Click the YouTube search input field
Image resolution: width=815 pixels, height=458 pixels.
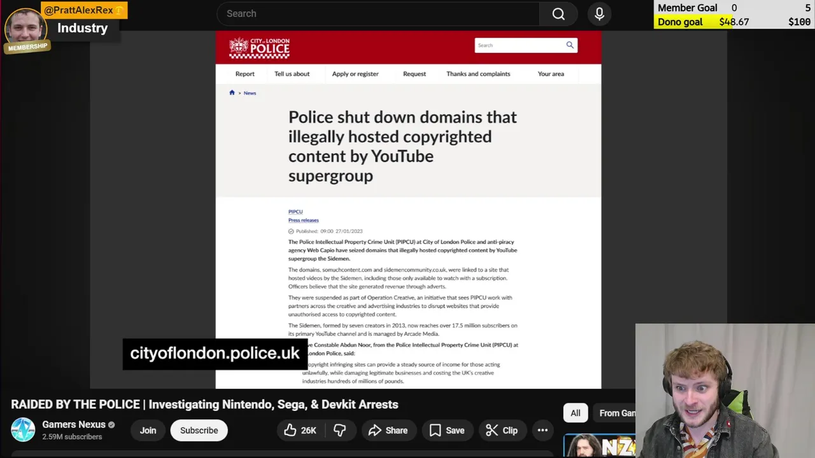click(378, 13)
